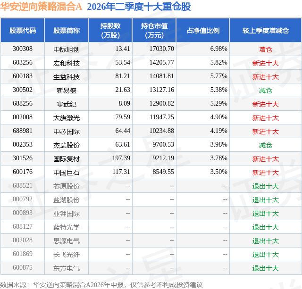
Task: Select the 生益科技 row name
Action: (x=67, y=77)
